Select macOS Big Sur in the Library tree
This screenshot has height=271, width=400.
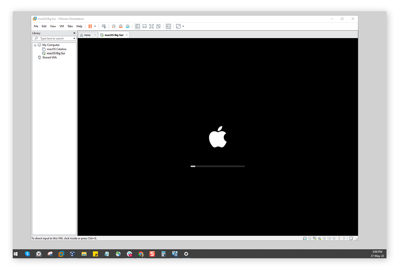coord(56,53)
